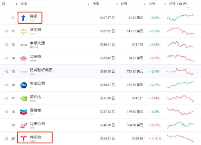Viewport: 201px width, 145px height.
Task: Open 英伟达 company link
Action: click(x=35, y=97)
